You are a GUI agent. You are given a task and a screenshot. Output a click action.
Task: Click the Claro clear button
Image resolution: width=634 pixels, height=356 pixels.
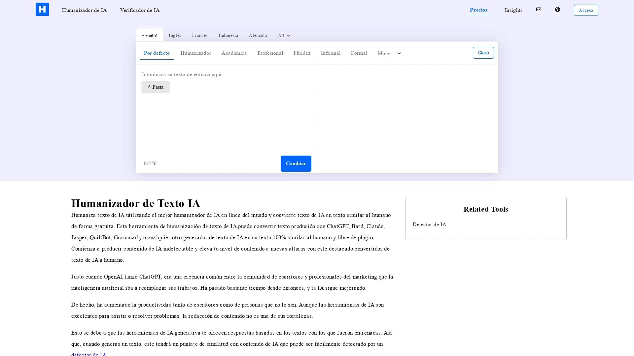click(483, 53)
